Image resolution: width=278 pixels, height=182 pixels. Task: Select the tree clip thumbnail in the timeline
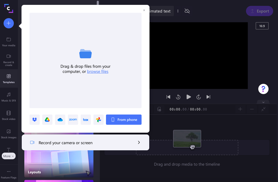click(x=187, y=139)
